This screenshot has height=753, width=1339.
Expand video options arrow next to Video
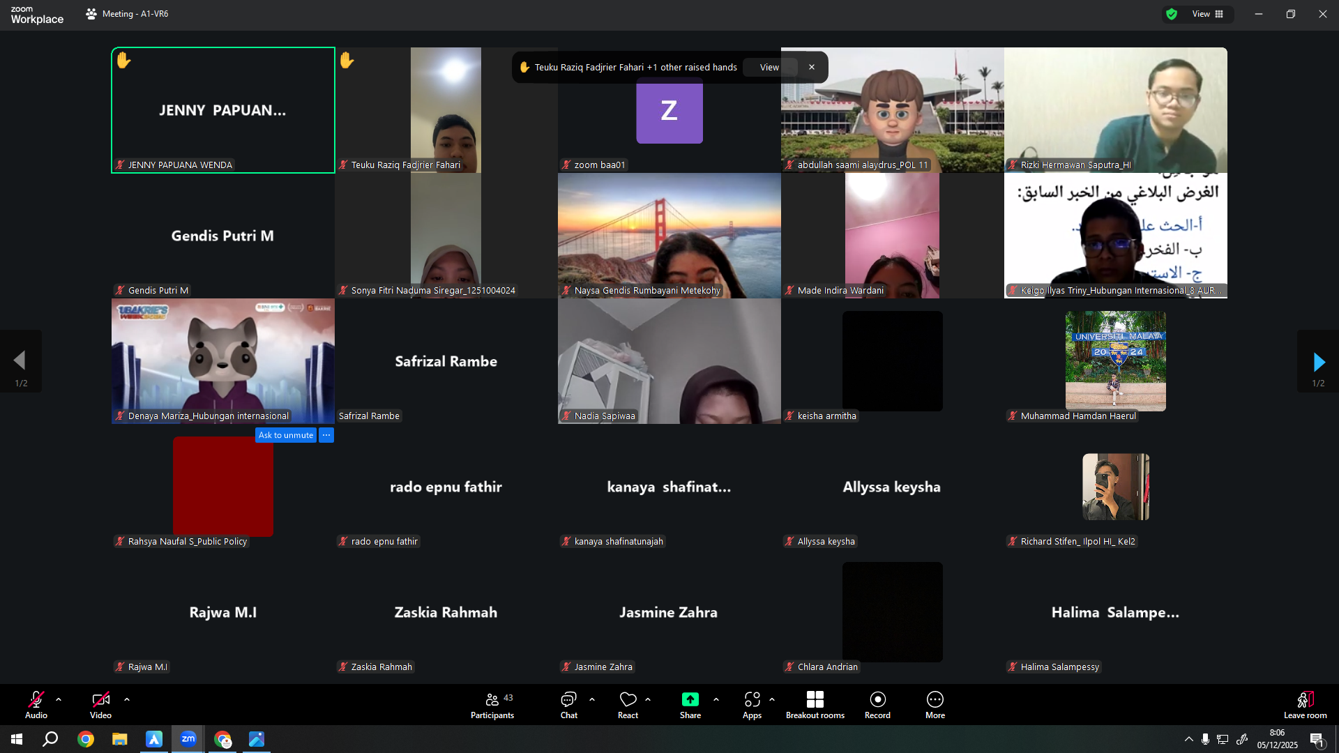click(x=127, y=699)
